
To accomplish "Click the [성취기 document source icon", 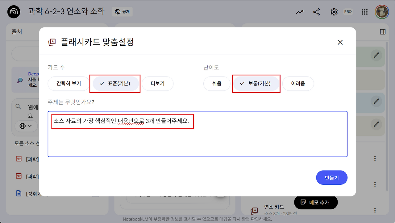I will pos(19,193).
